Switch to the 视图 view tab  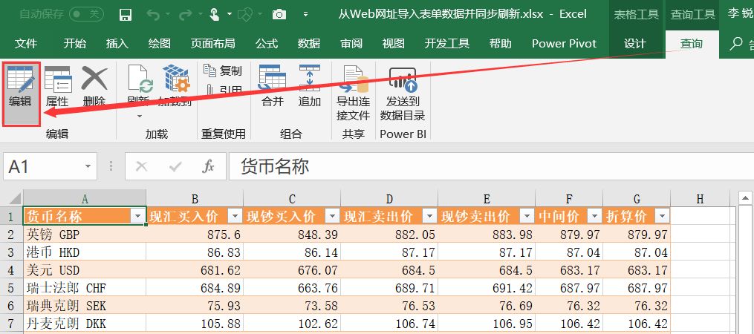tap(394, 44)
